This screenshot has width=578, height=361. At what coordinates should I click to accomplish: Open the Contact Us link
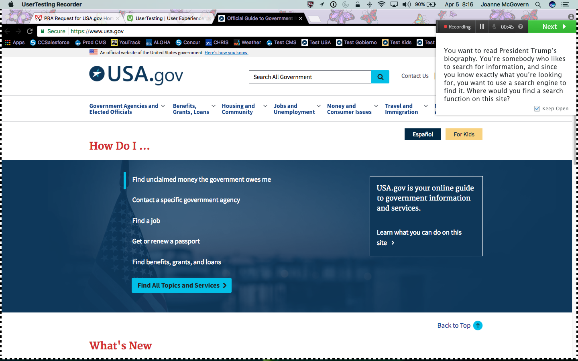click(x=415, y=76)
